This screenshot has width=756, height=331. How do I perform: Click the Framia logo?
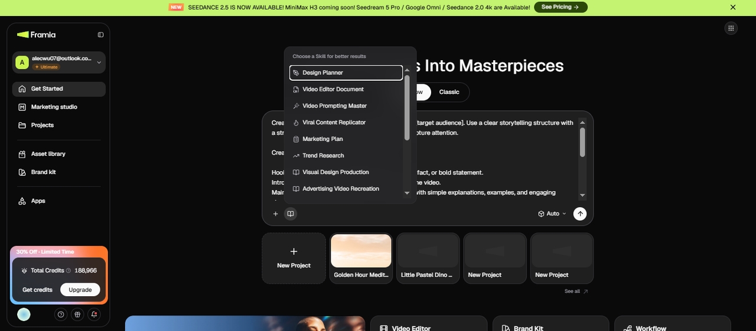[36, 35]
